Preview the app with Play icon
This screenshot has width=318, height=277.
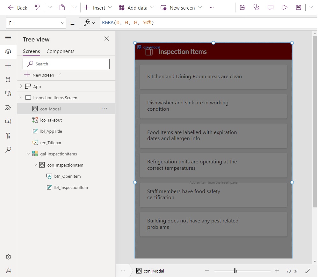point(285,8)
